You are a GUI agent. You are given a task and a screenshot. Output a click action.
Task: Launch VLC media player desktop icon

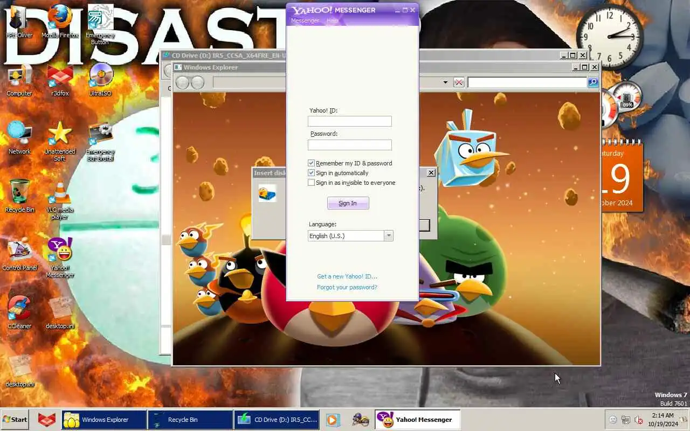60,199
